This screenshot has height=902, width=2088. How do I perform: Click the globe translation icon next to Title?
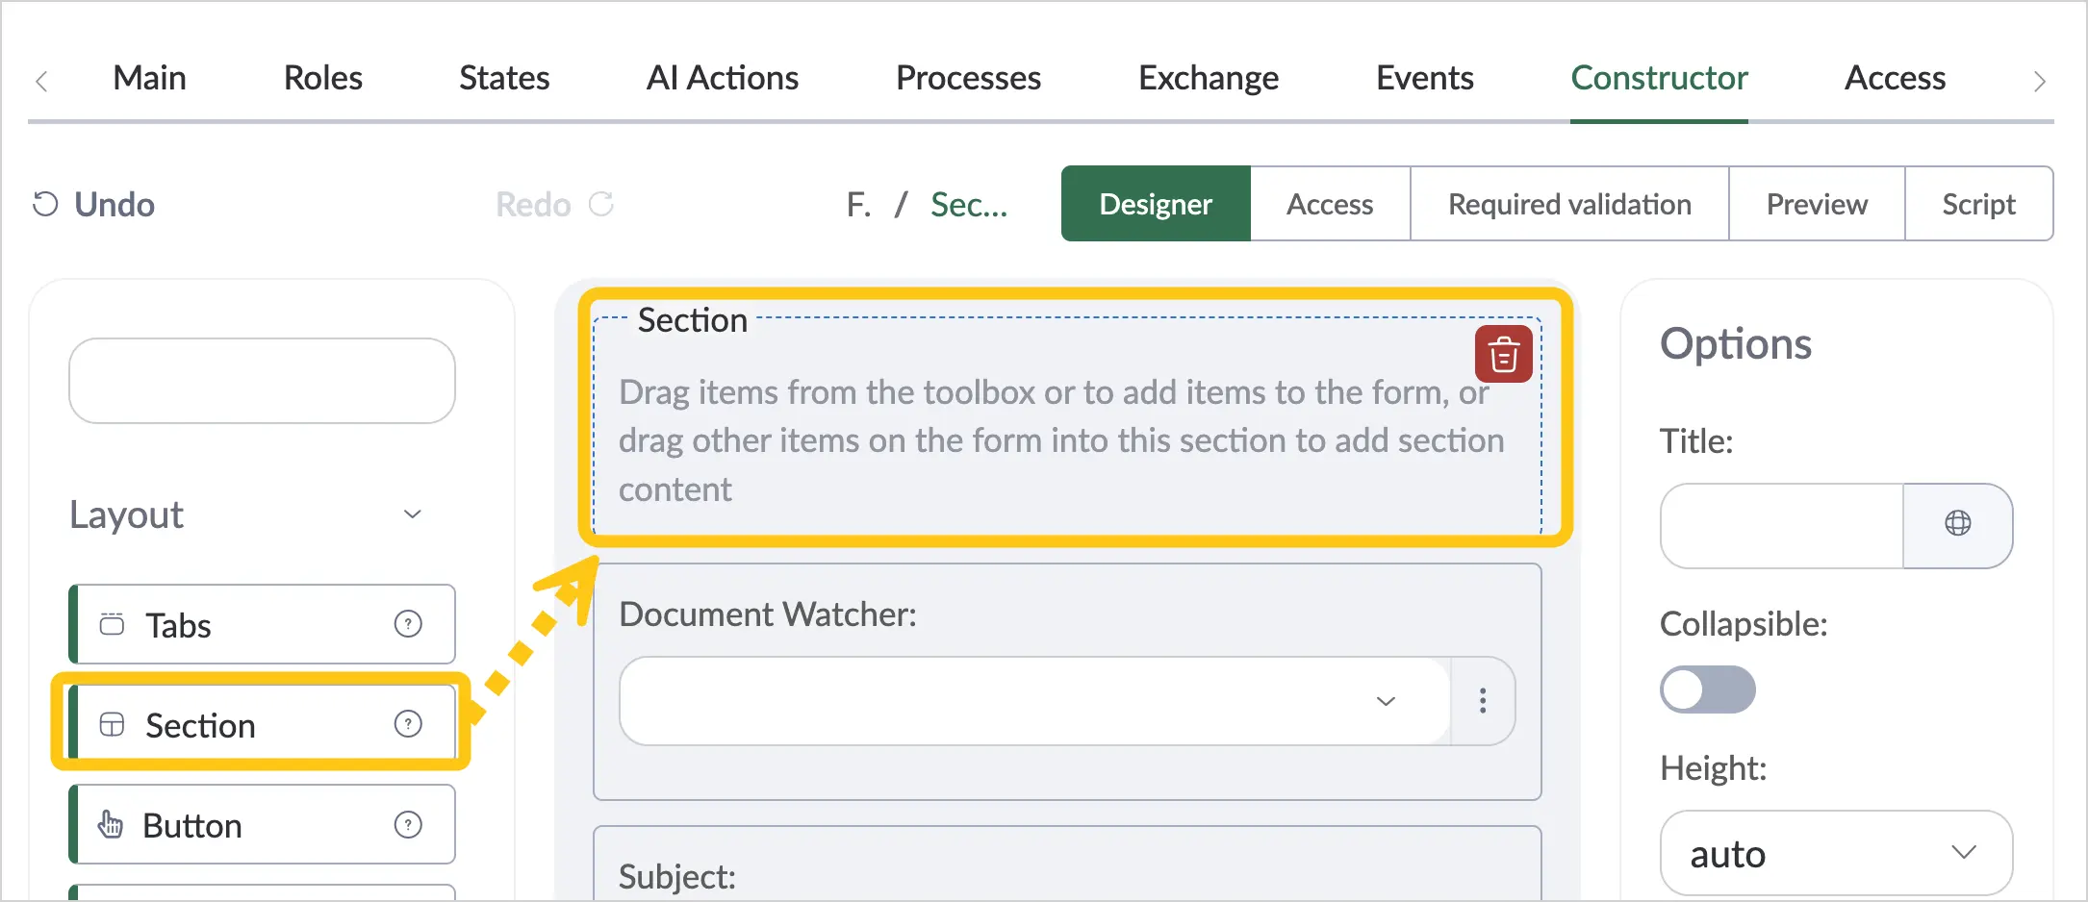(1957, 524)
